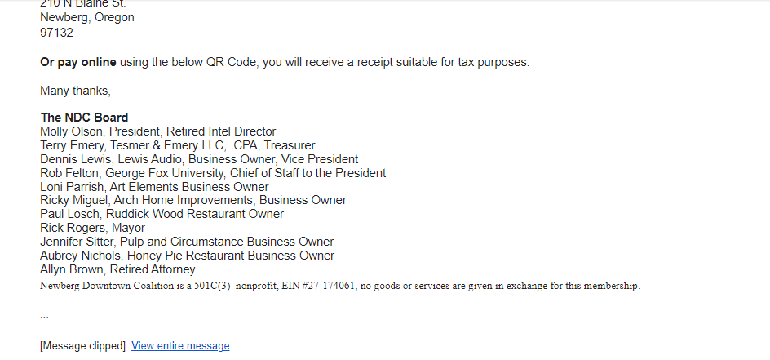The width and height of the screenshot is (770, 360).
Task: Click the Ricky Miguel, Arch Home Improvements line
Action: point(193,200)
